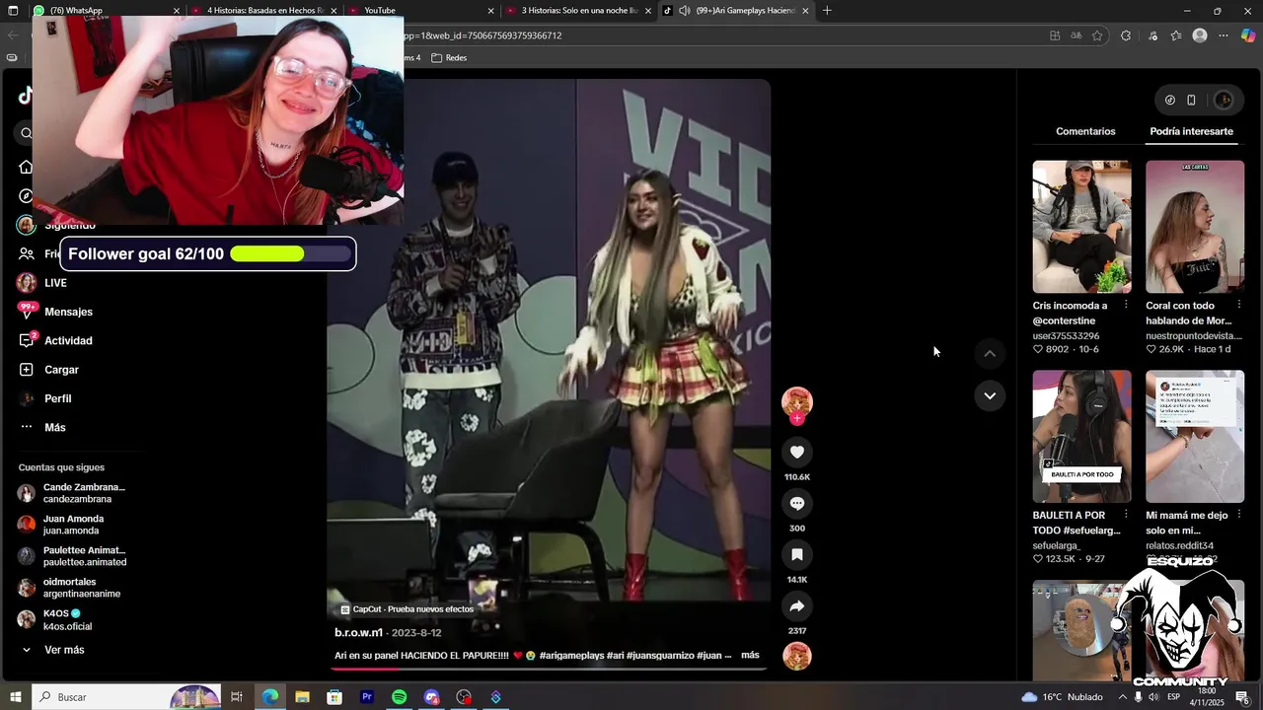Open Edge settings and more menu
This screenshot has height=710, width=1263.
[x=1224, y=35]
